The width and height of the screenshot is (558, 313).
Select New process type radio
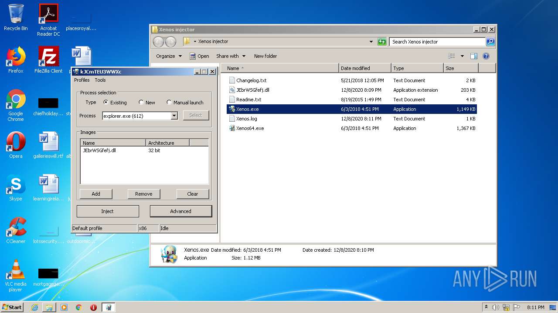pyautogui.click(x=141, y=103)
